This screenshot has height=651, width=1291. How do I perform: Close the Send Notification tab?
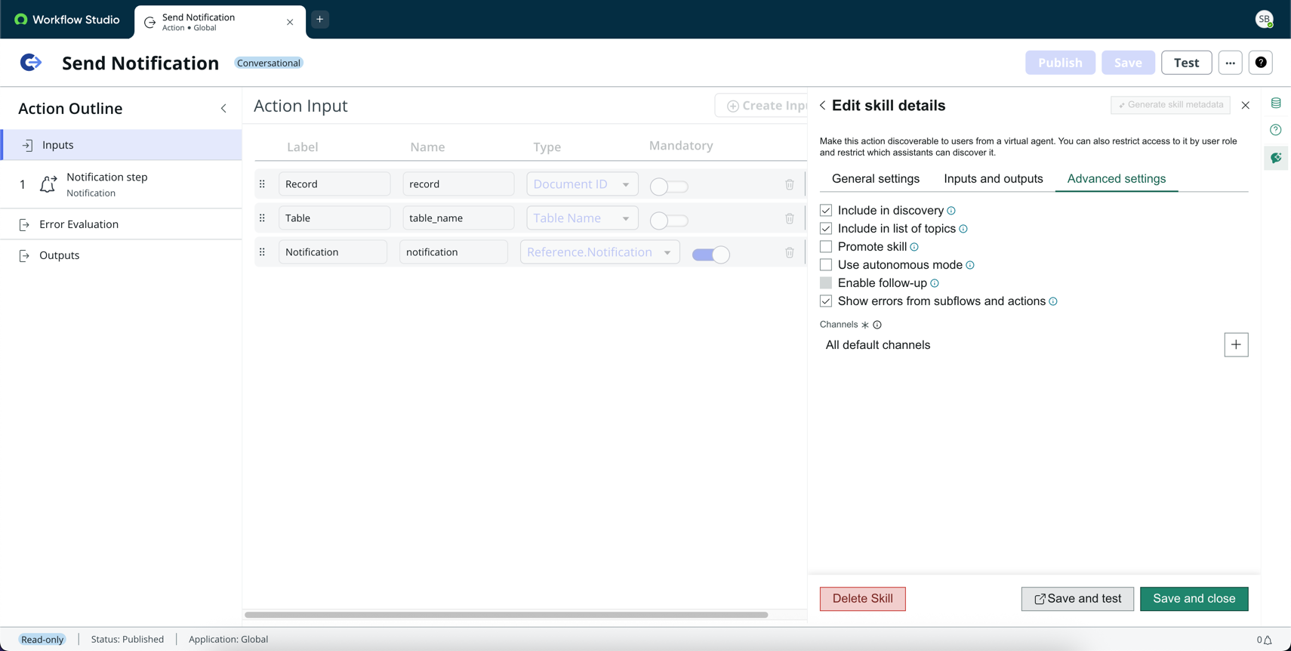290,22
